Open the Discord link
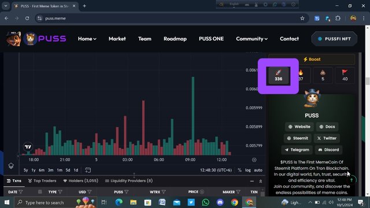 [329, 150]
